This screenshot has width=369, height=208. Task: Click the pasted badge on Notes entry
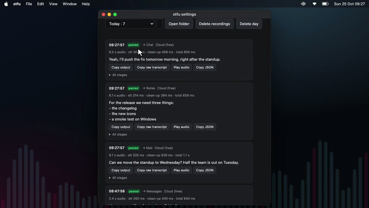point(133,88)
